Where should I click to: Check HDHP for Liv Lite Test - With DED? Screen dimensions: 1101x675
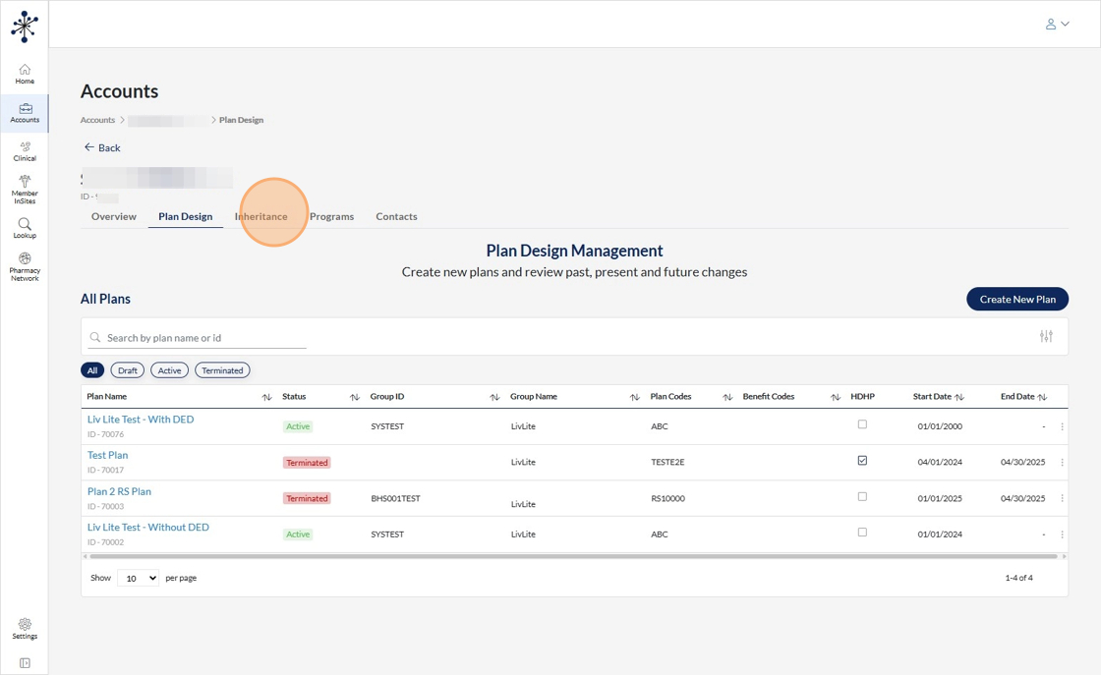(862, 424)
